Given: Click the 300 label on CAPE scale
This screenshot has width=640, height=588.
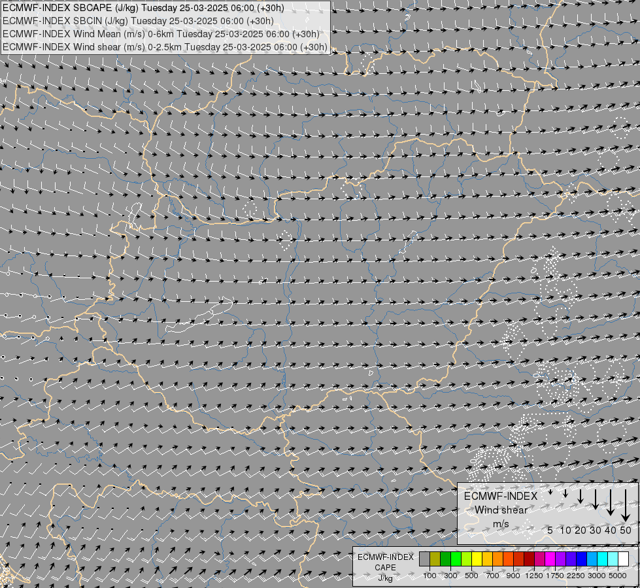Looking at the screenshot, I should click(x=450, y=576).
